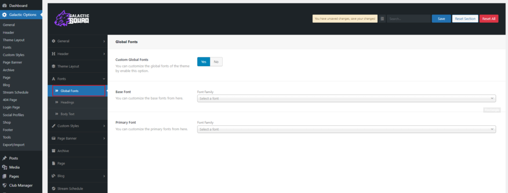Save the unsaved changes

[441, 19]
